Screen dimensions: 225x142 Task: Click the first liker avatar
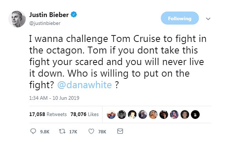pyautogui.click(x=111, y=114)
